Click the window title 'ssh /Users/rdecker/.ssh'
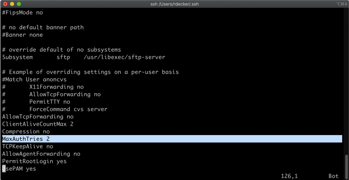 tap(174, 4)
